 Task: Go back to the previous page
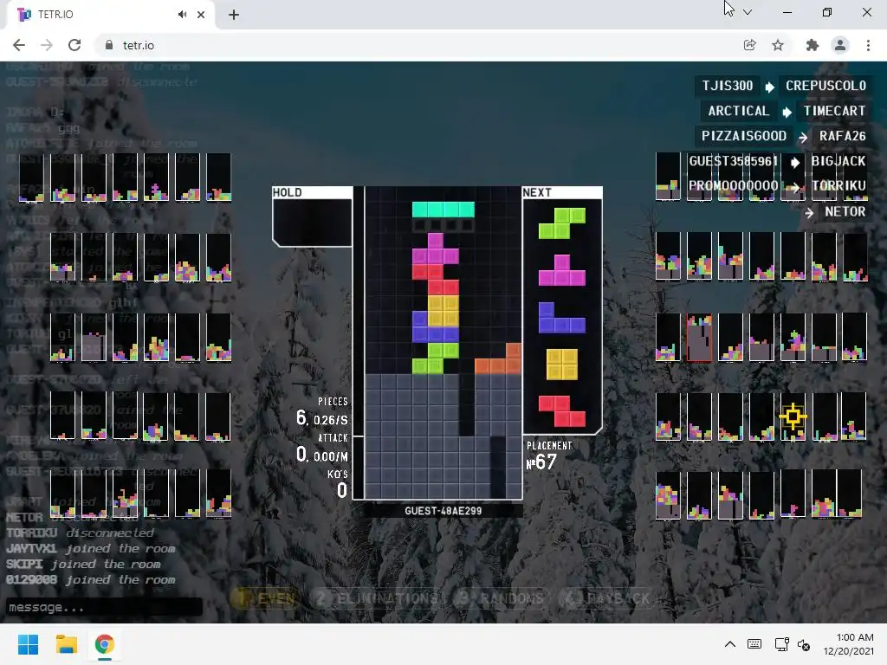point(19,45)
